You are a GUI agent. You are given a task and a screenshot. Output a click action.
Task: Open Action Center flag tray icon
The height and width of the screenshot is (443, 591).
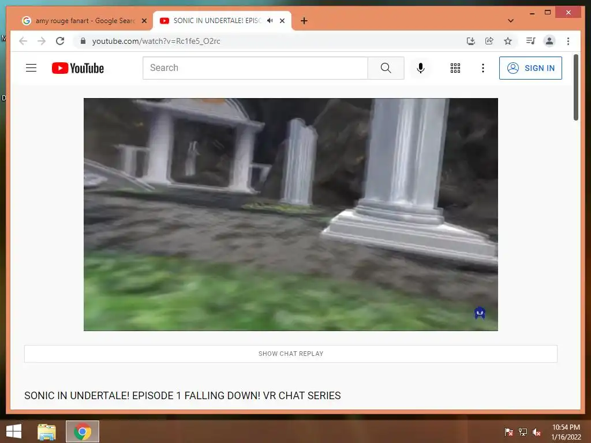509,432
